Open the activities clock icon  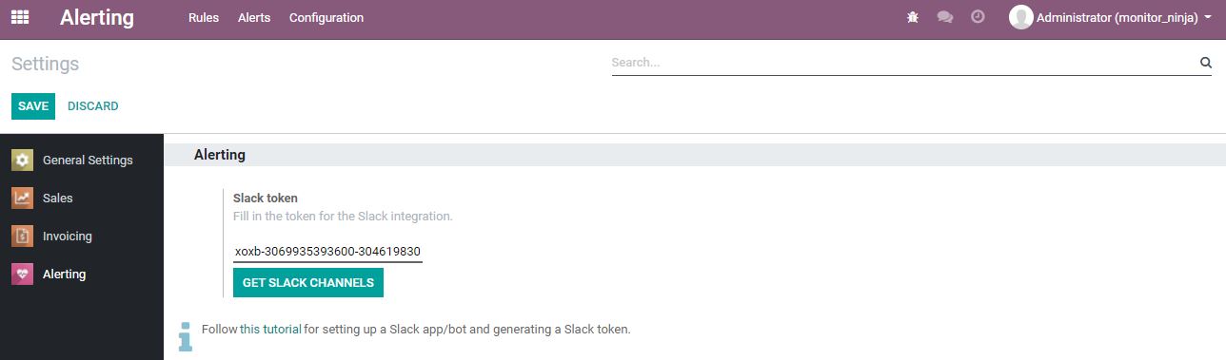point(978,17)
